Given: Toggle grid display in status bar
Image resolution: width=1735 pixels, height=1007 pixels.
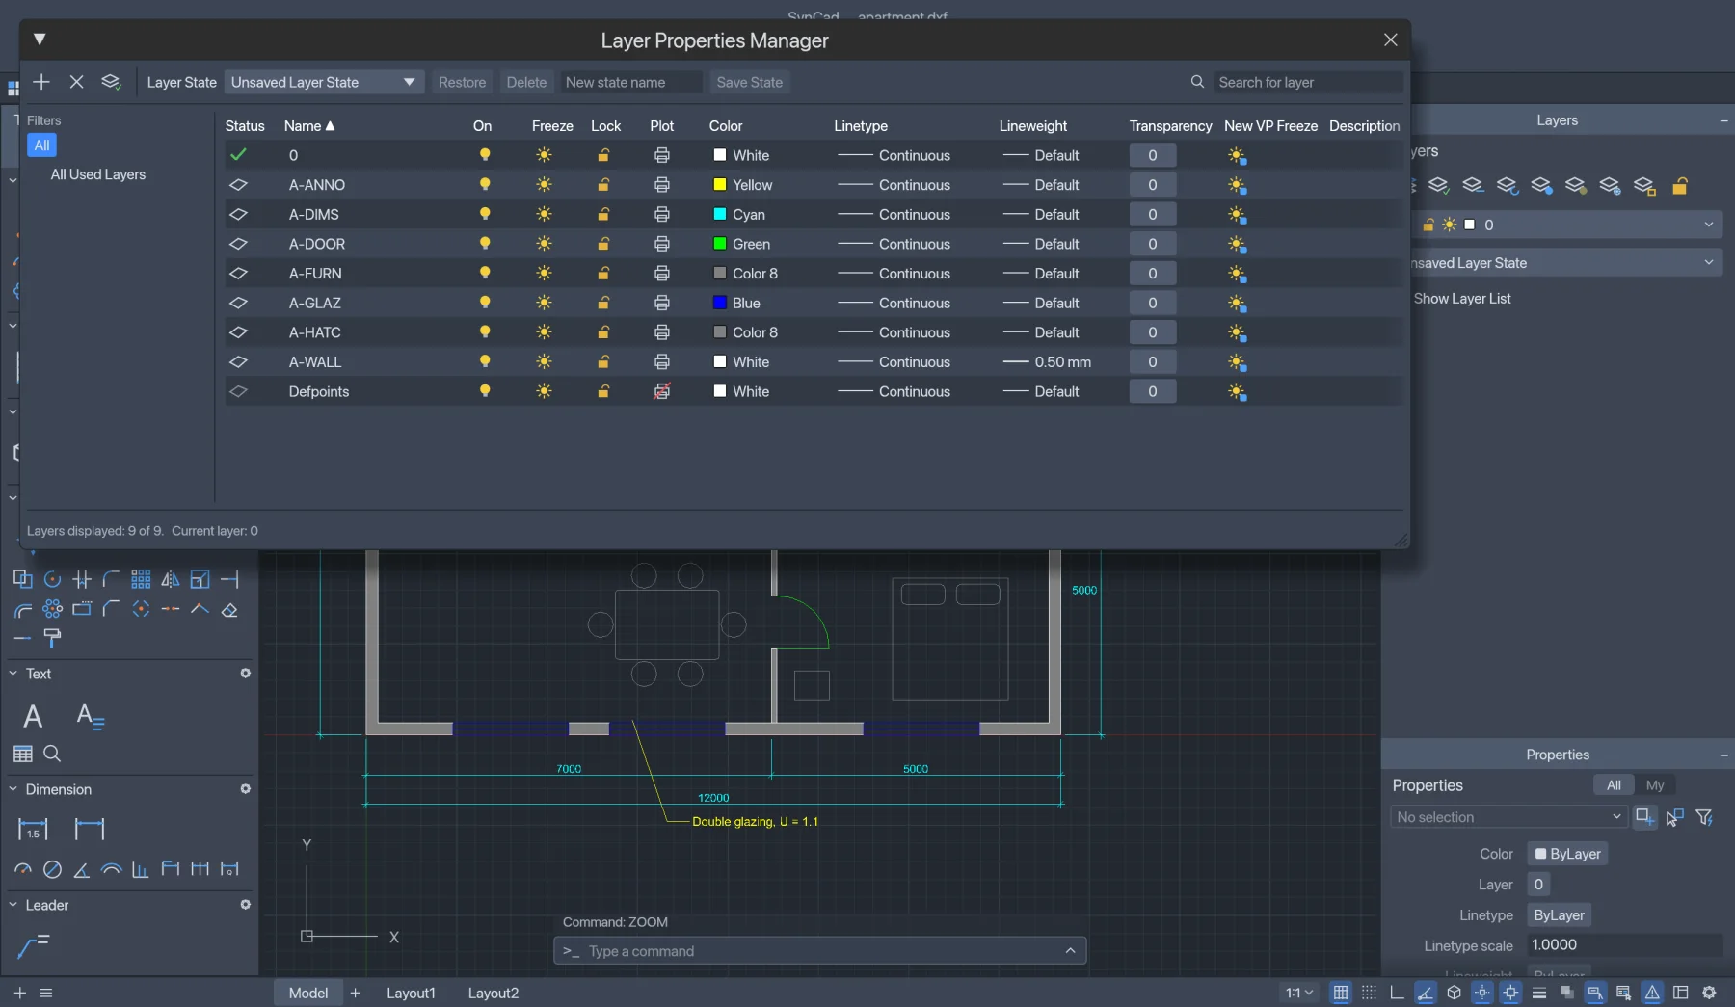Looking at the screenshot, I should pyautogui.click(x=1340, y=993).
